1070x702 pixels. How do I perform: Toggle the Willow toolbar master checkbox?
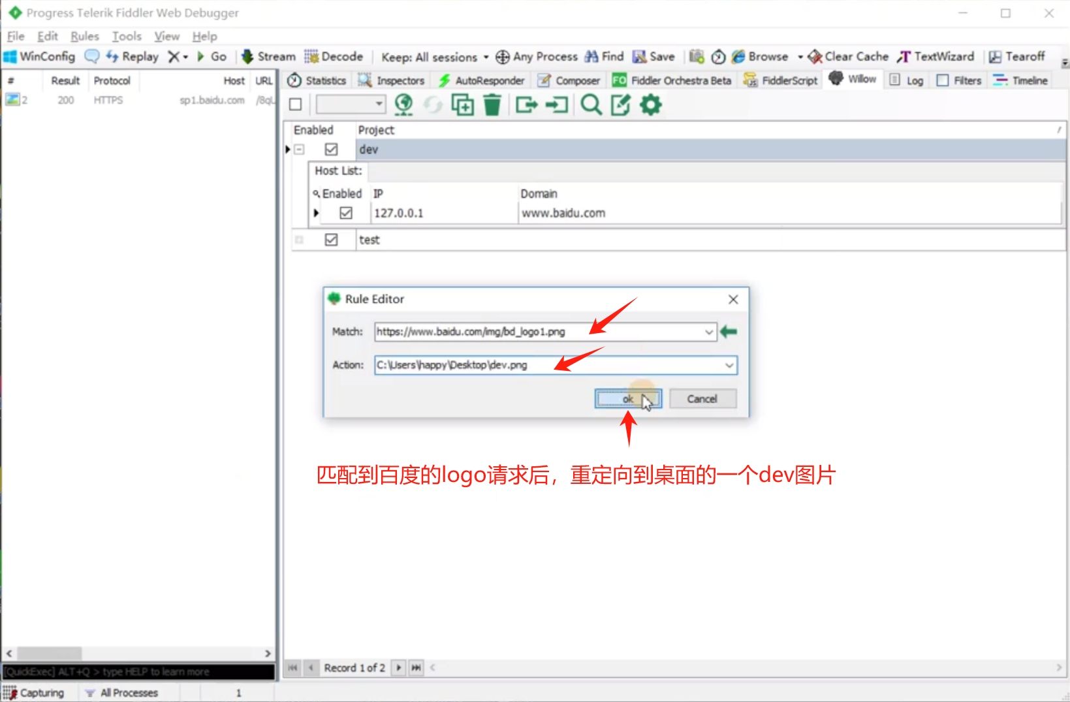coord(295,104)
